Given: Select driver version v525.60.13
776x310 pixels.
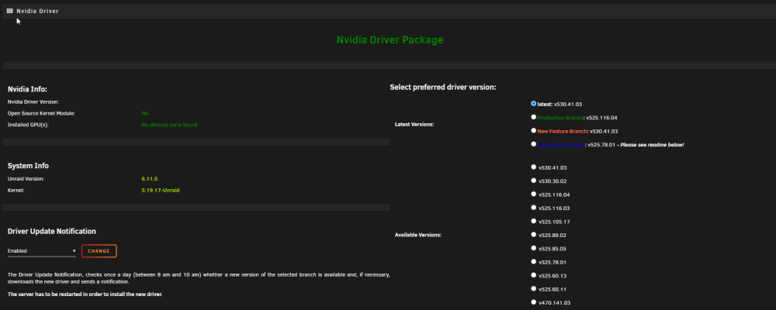Looking at the screenshot, I should pyautogui.click(x=534, y=275).
